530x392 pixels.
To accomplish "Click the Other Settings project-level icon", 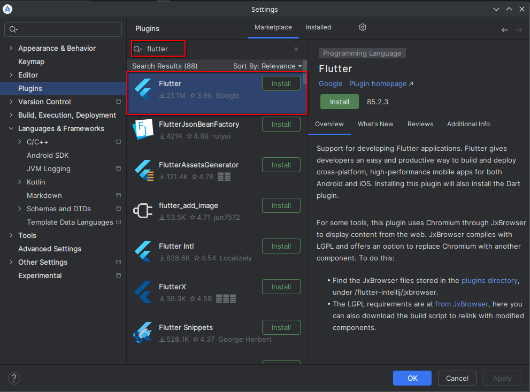I will pyautogui.click(x=118, y=262).
